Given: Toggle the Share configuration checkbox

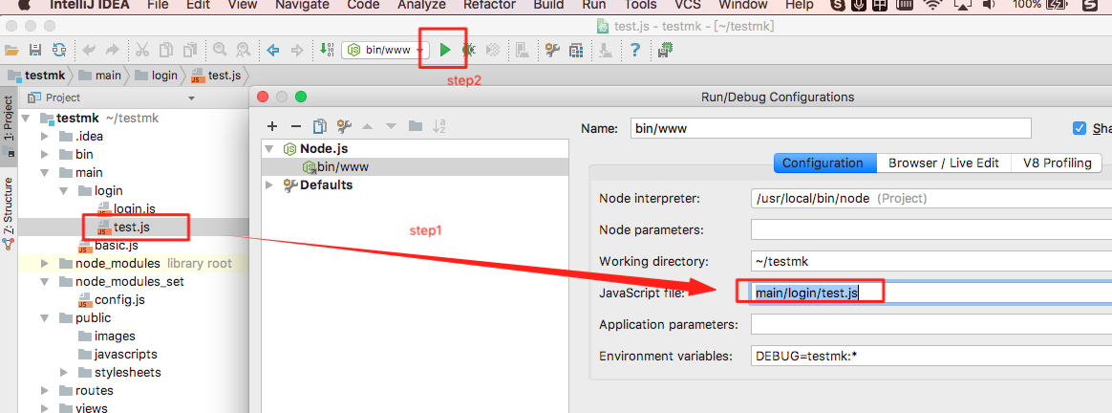Looking at the screenshot, I should click(x=1080, y=129).
